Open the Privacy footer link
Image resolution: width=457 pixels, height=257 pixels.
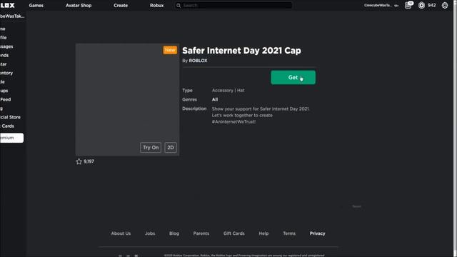coord(317,233)
